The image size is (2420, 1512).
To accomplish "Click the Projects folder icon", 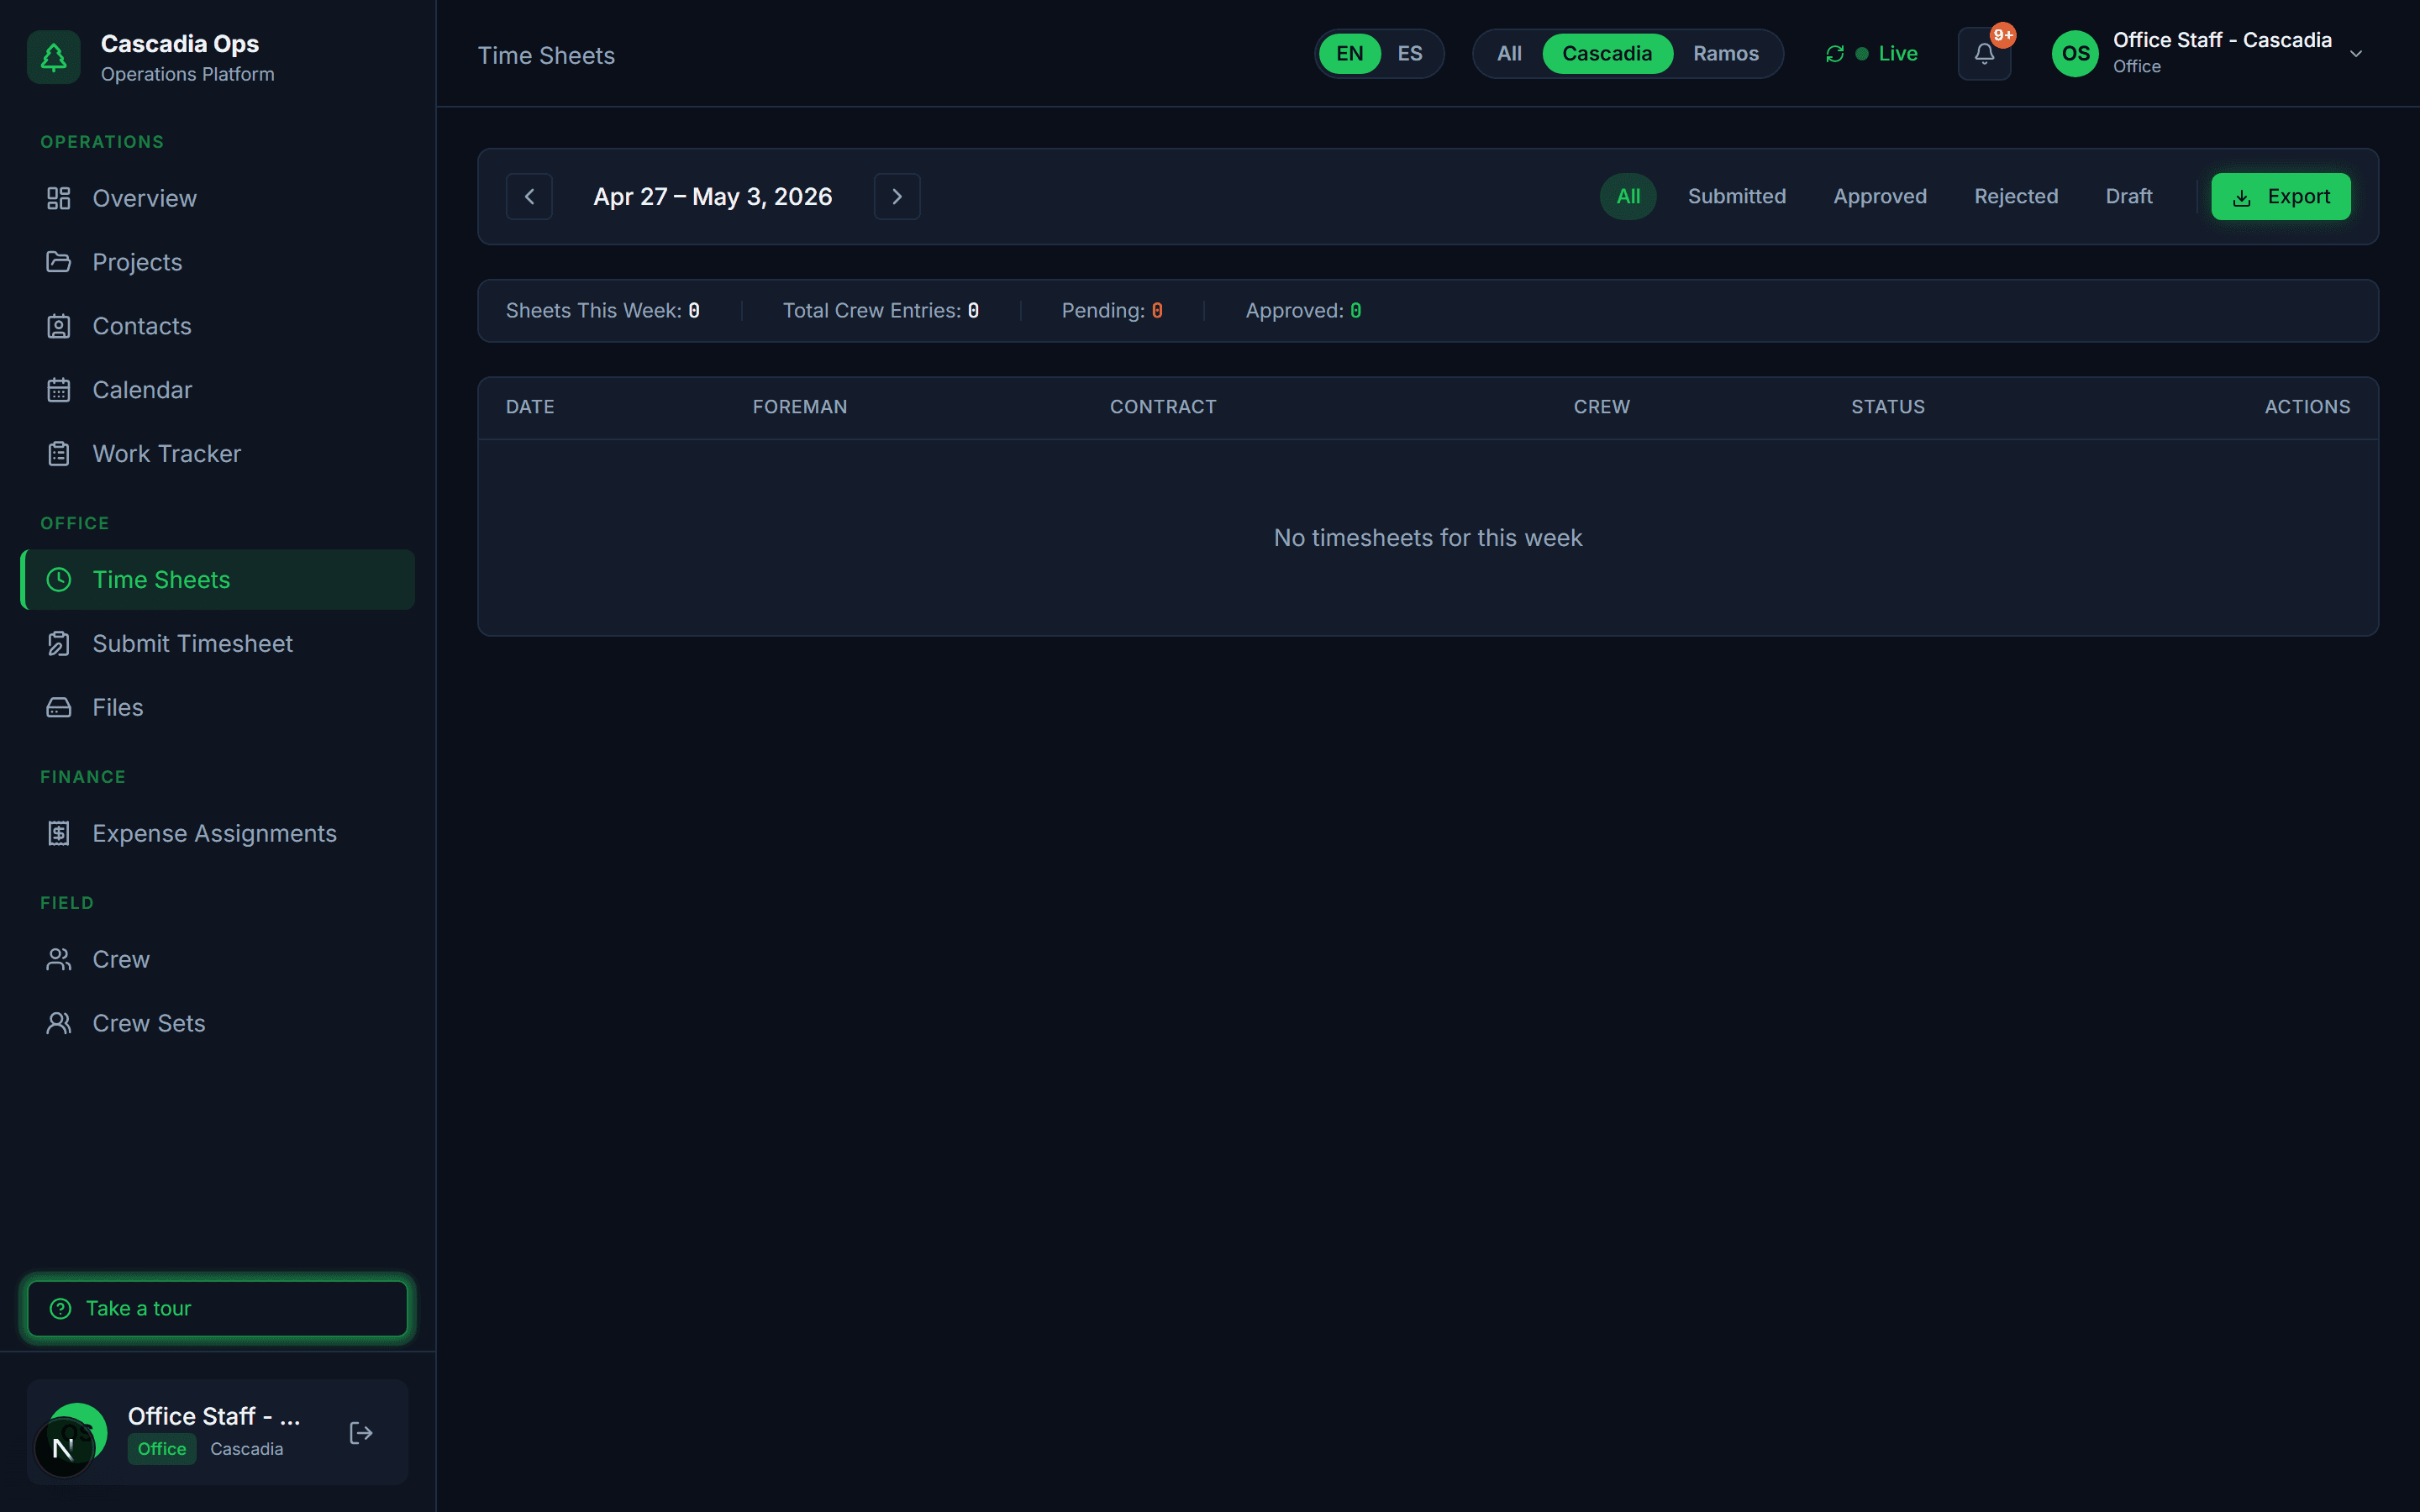I will tap(59, 262).
